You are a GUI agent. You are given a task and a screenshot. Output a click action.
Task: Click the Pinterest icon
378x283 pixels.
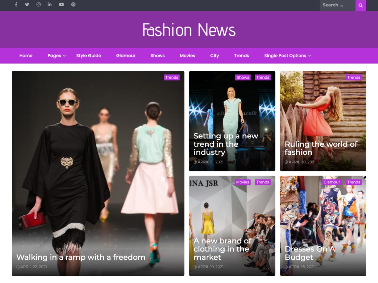[73, 5]
